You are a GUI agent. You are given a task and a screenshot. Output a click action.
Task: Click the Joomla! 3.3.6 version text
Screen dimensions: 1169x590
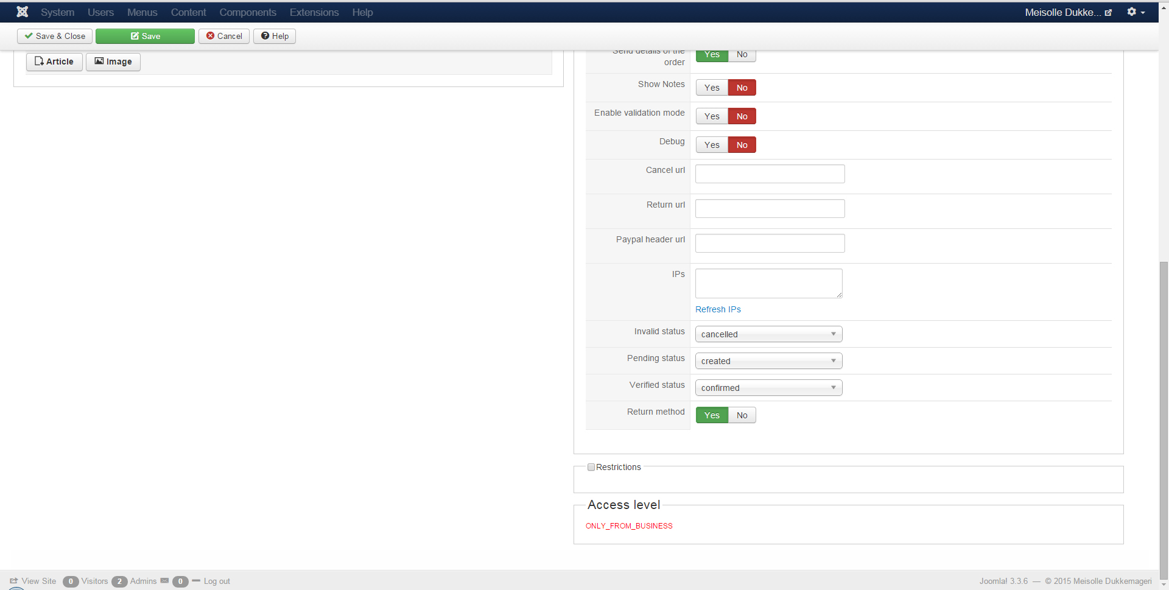click(x=1003, y=581)
